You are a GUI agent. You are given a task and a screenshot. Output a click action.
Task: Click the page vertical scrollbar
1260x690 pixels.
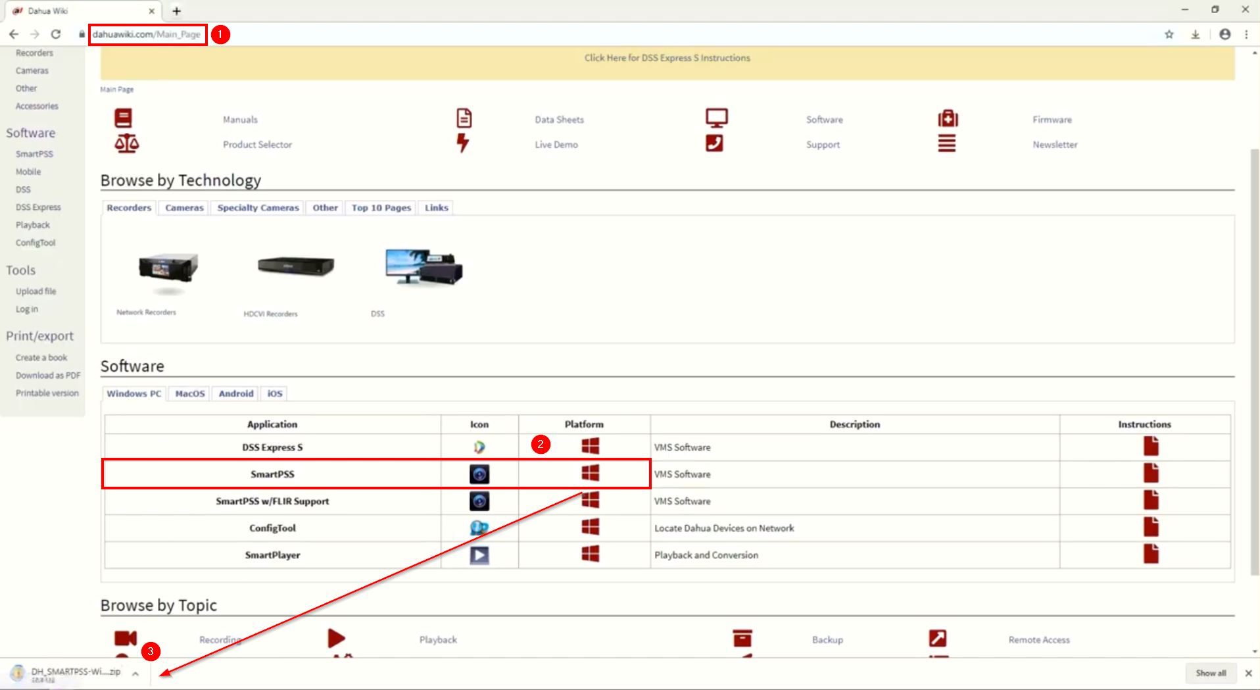(1255, 362)
